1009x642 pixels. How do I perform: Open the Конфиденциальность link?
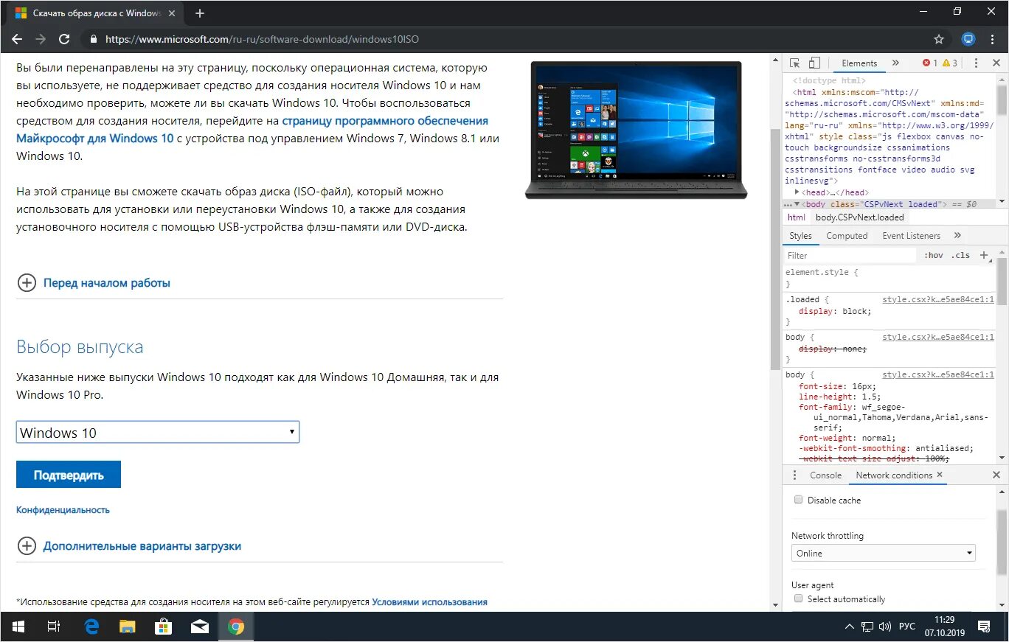[63, 510]
